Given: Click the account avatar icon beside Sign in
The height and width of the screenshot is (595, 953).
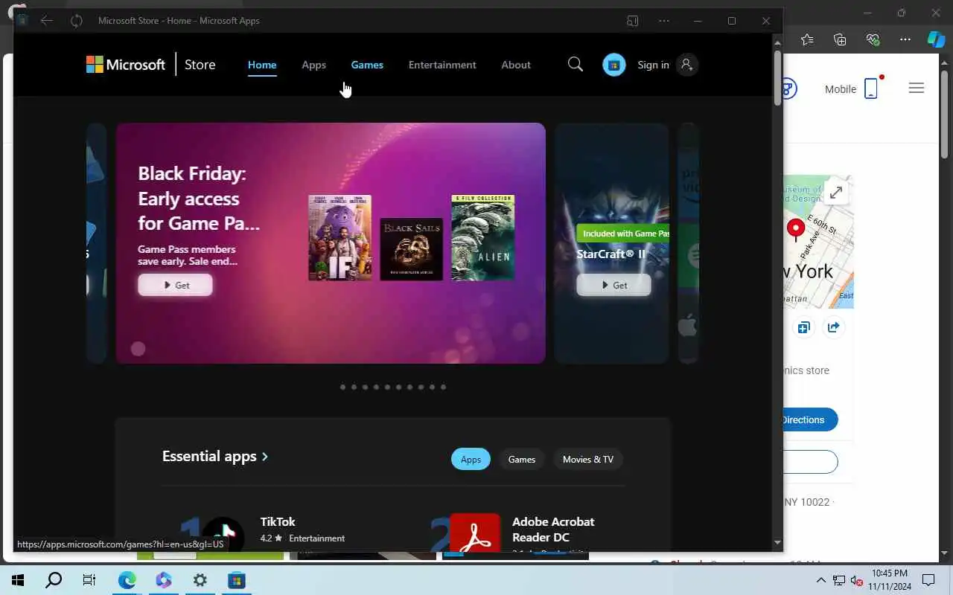Looking at the screenshot, I should click(687, 65).
